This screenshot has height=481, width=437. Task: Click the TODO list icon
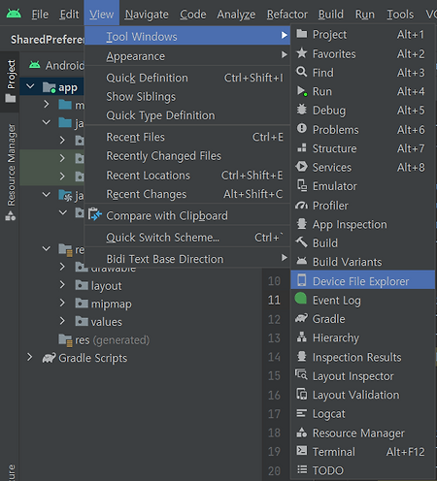pyautogui.click(x=302, y=469)
